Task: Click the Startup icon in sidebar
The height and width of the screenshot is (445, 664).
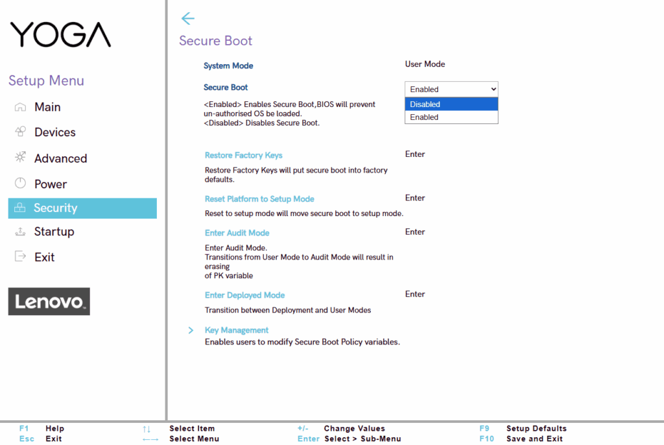Action: [20, 232]
